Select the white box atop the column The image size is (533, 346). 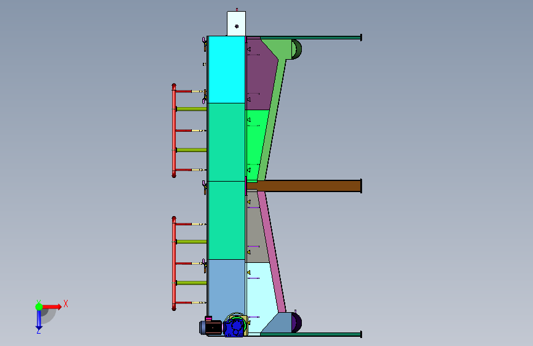(x=236, y=23)
